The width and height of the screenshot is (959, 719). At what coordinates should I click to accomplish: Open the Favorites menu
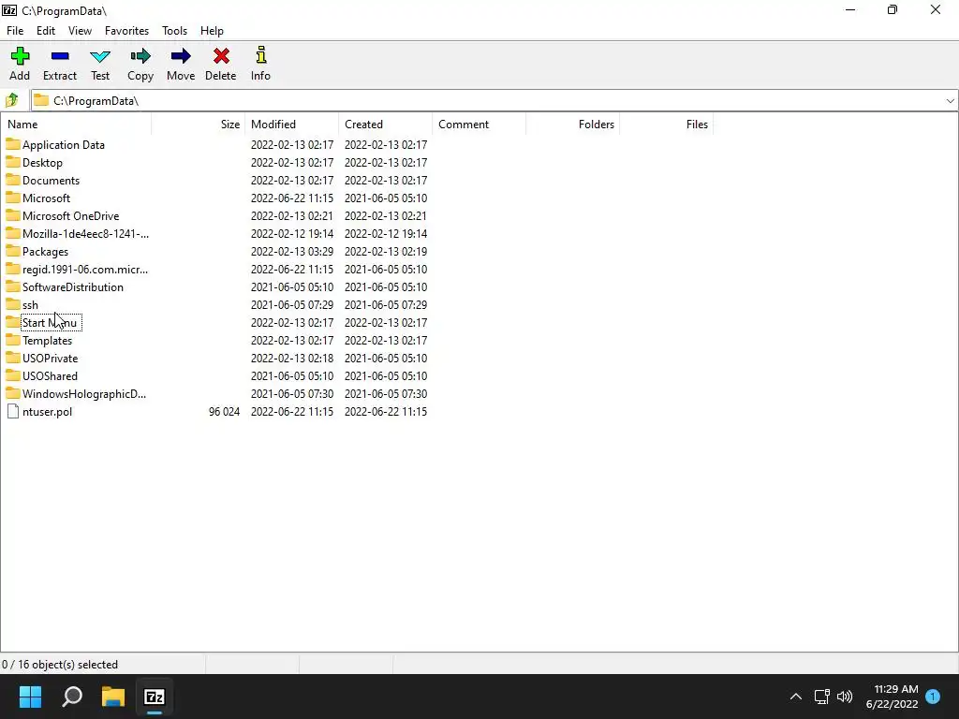click(x=126, y=31)
